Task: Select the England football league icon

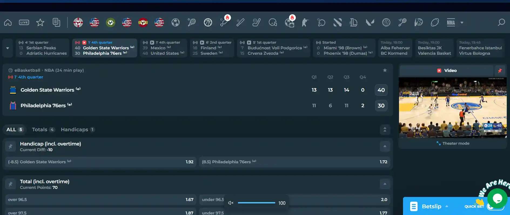Action: point(78,22)
